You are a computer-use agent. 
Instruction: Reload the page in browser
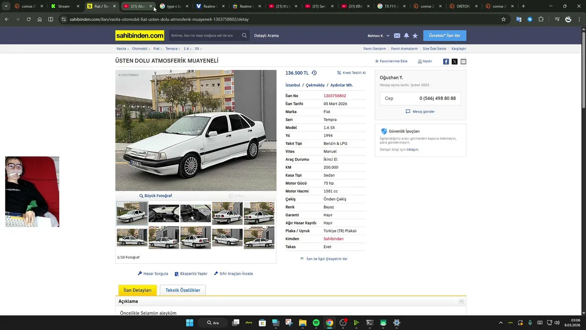(x=28, y=19)
